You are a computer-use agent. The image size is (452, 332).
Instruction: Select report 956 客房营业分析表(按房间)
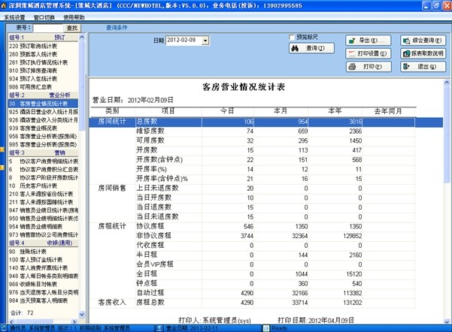pos(43,136)
